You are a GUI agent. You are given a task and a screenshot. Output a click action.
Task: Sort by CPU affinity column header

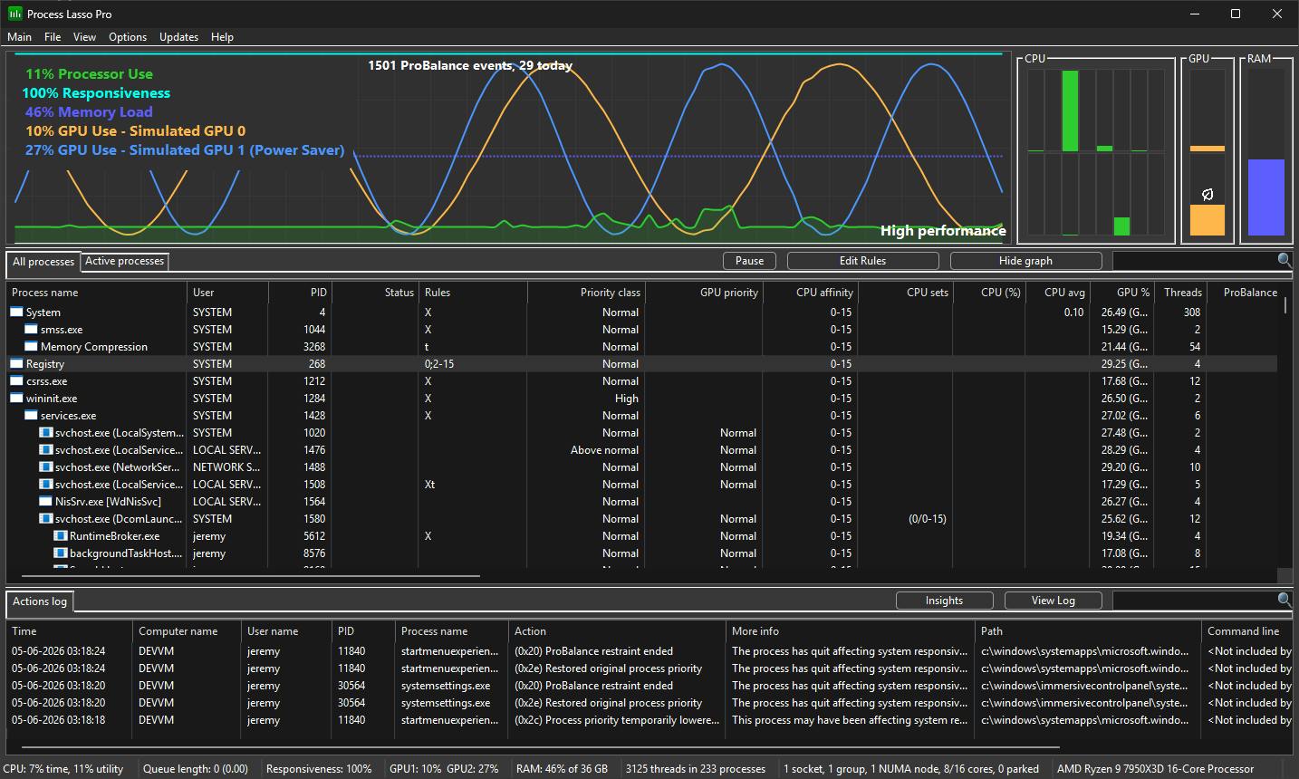pyautogui.click(x=810, y=293)
